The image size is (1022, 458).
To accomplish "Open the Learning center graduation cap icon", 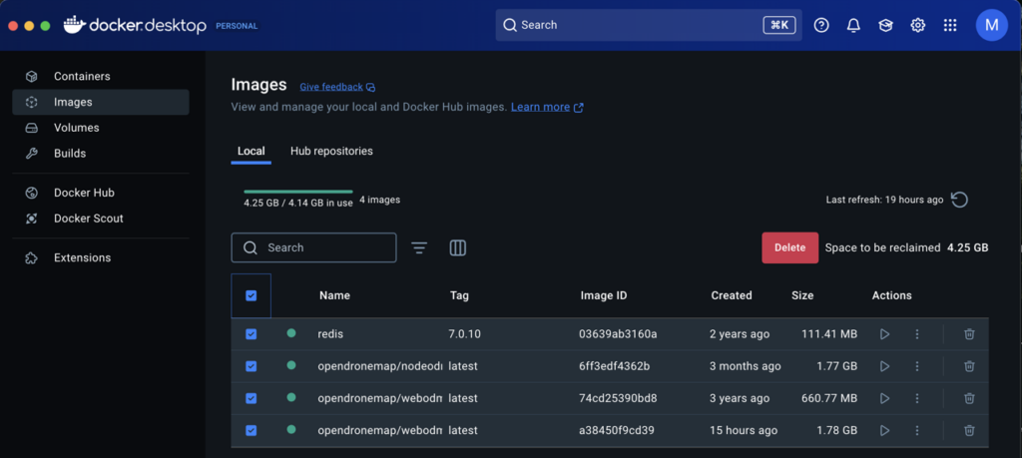I will 885,25.
